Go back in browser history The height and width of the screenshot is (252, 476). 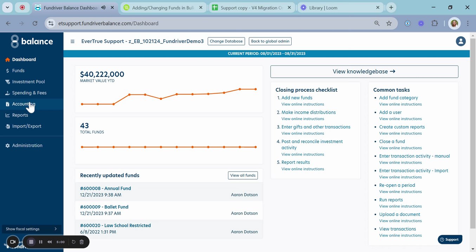(x=8, y=23)
